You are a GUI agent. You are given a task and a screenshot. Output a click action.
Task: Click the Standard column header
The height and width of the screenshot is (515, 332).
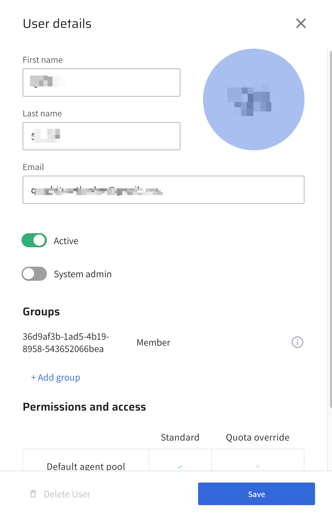coord(180,437)
